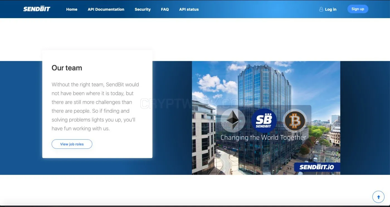This screenshot has width=390, height=207.
Task: Open the FAQ page
Action: click(x=165, y=9)
